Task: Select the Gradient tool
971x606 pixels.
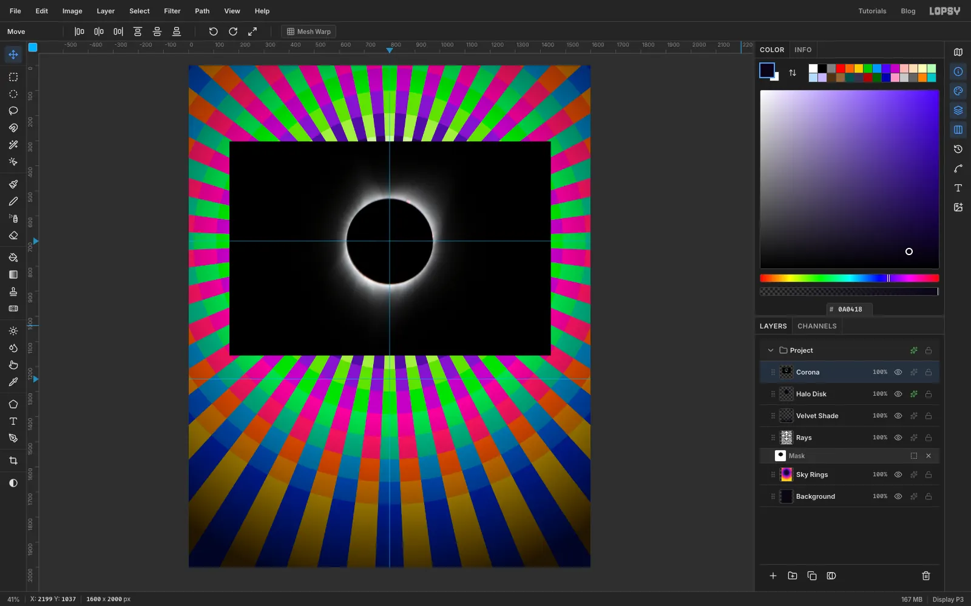Action: tap(13, 275)
